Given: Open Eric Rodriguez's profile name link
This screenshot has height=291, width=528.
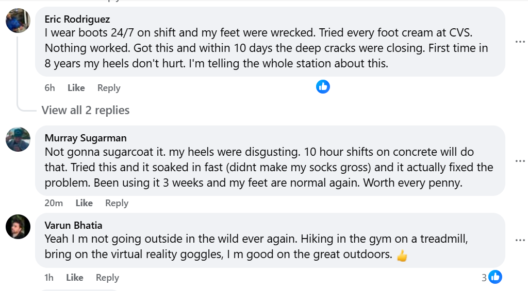Looking at the screenshot, I should coord(77,20).
